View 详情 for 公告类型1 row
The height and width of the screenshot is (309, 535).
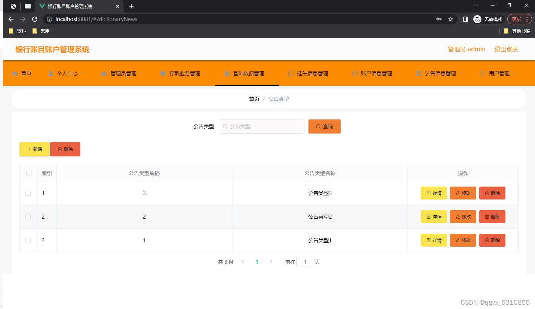(x=434, y=240)
